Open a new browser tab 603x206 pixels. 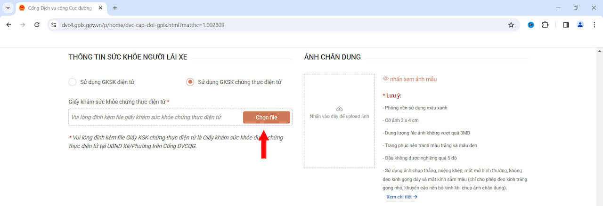115,8
